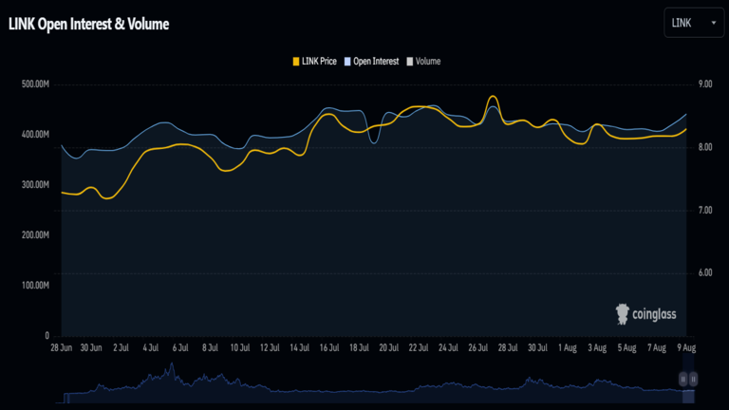The width and height of the screenshot is (729, 410).
Task: Click the 24 Jul date label
Action: 448,347
